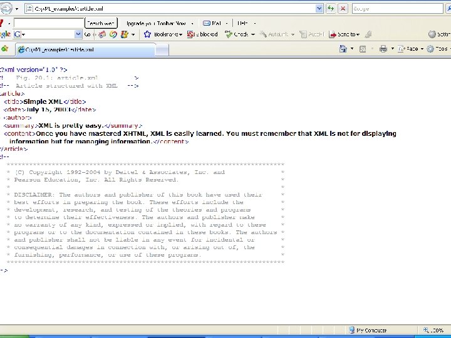This screenshot has width=451, height=338.
Task: Click the Copyright 1992-2004 Deitel comment line
Action: [120, 172]
